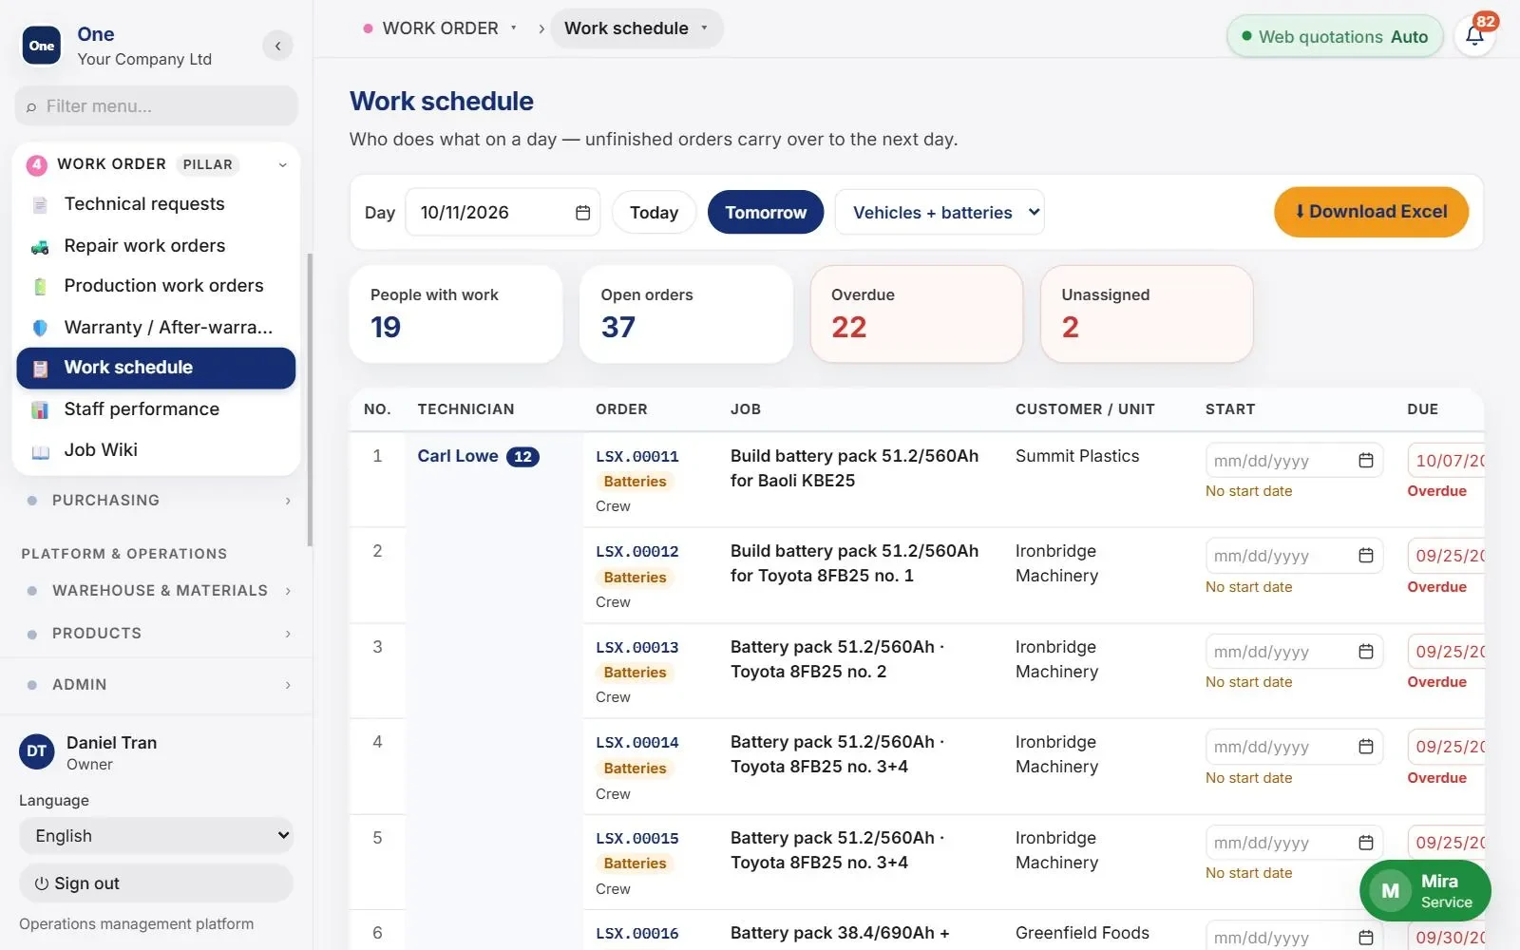This screenshot has height=950, width=1520.
Task: Click the Job Wiki book icon
Action: 40,451
